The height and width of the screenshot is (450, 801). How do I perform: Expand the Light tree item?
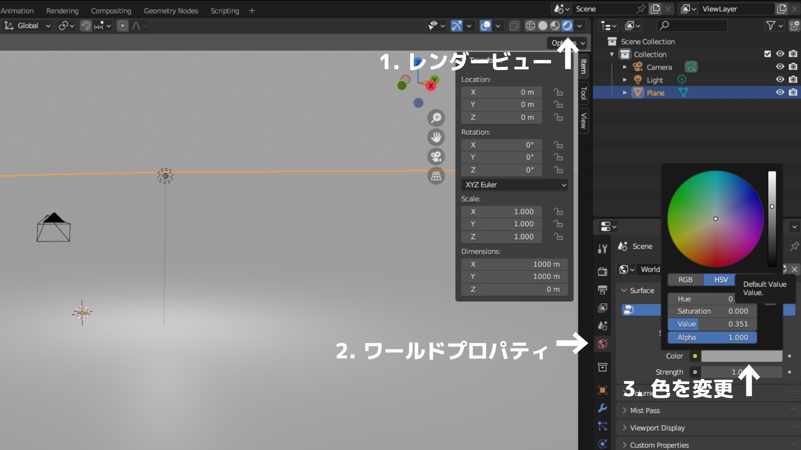(625, 80)
